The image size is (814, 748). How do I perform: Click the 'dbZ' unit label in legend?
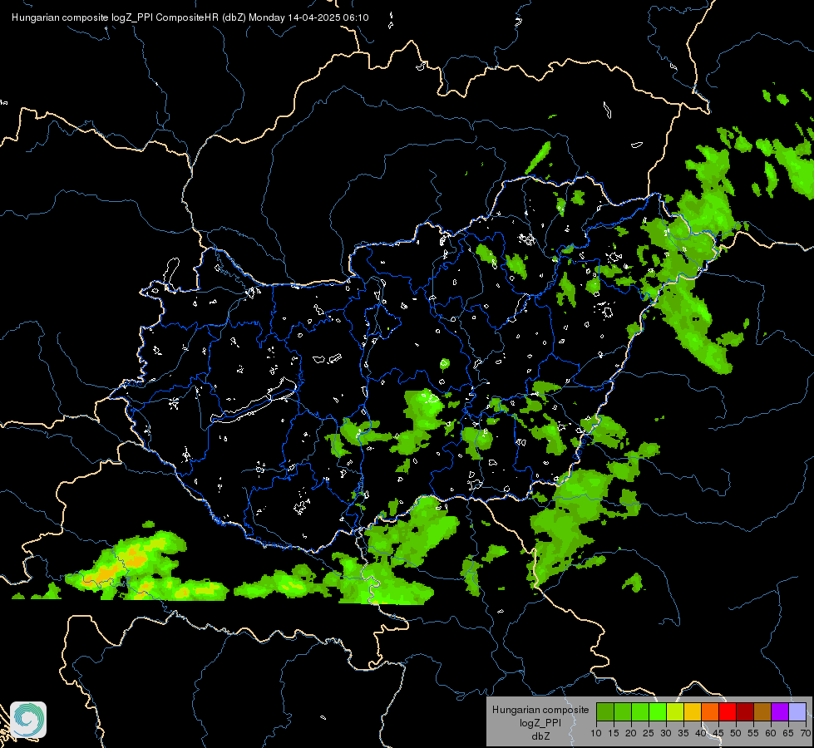(x=540, y=736)
